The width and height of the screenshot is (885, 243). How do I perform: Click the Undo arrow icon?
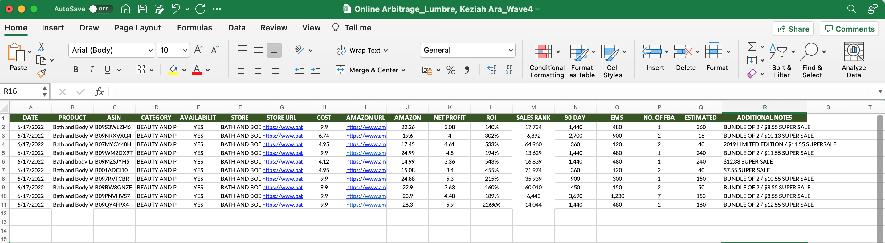pos(176,9)
